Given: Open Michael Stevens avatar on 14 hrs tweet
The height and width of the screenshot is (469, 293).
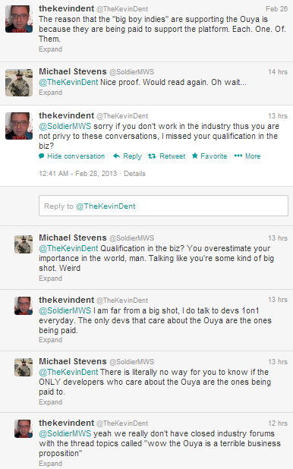Looking at the screenshot, I should 19,83.
